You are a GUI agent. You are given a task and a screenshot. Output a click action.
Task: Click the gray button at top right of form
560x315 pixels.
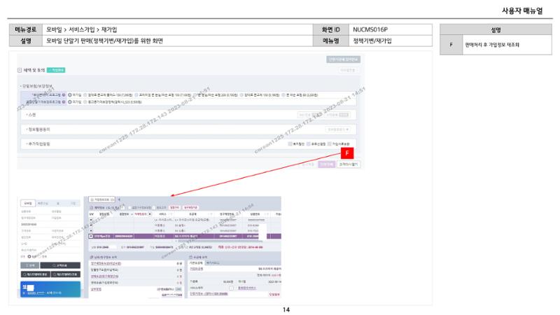(343, 59)
